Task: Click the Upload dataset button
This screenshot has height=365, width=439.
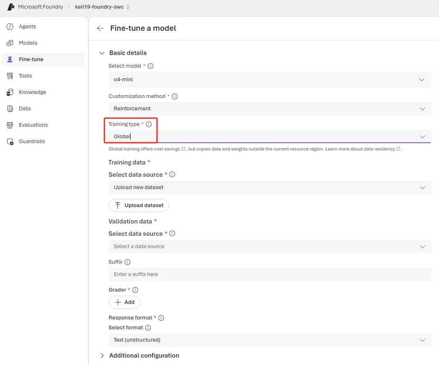Action: pos(139,205)
